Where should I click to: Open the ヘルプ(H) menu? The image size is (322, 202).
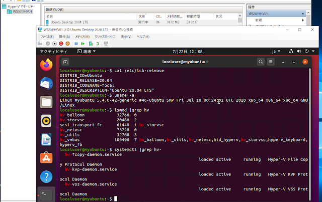[143, 37]
